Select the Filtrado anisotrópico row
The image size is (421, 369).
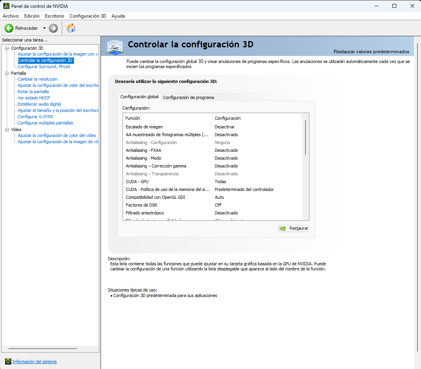212,213
